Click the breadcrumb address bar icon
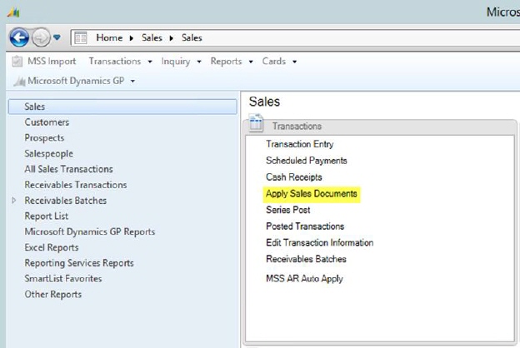This screenshot has height=348, width=520. [82, 37]
